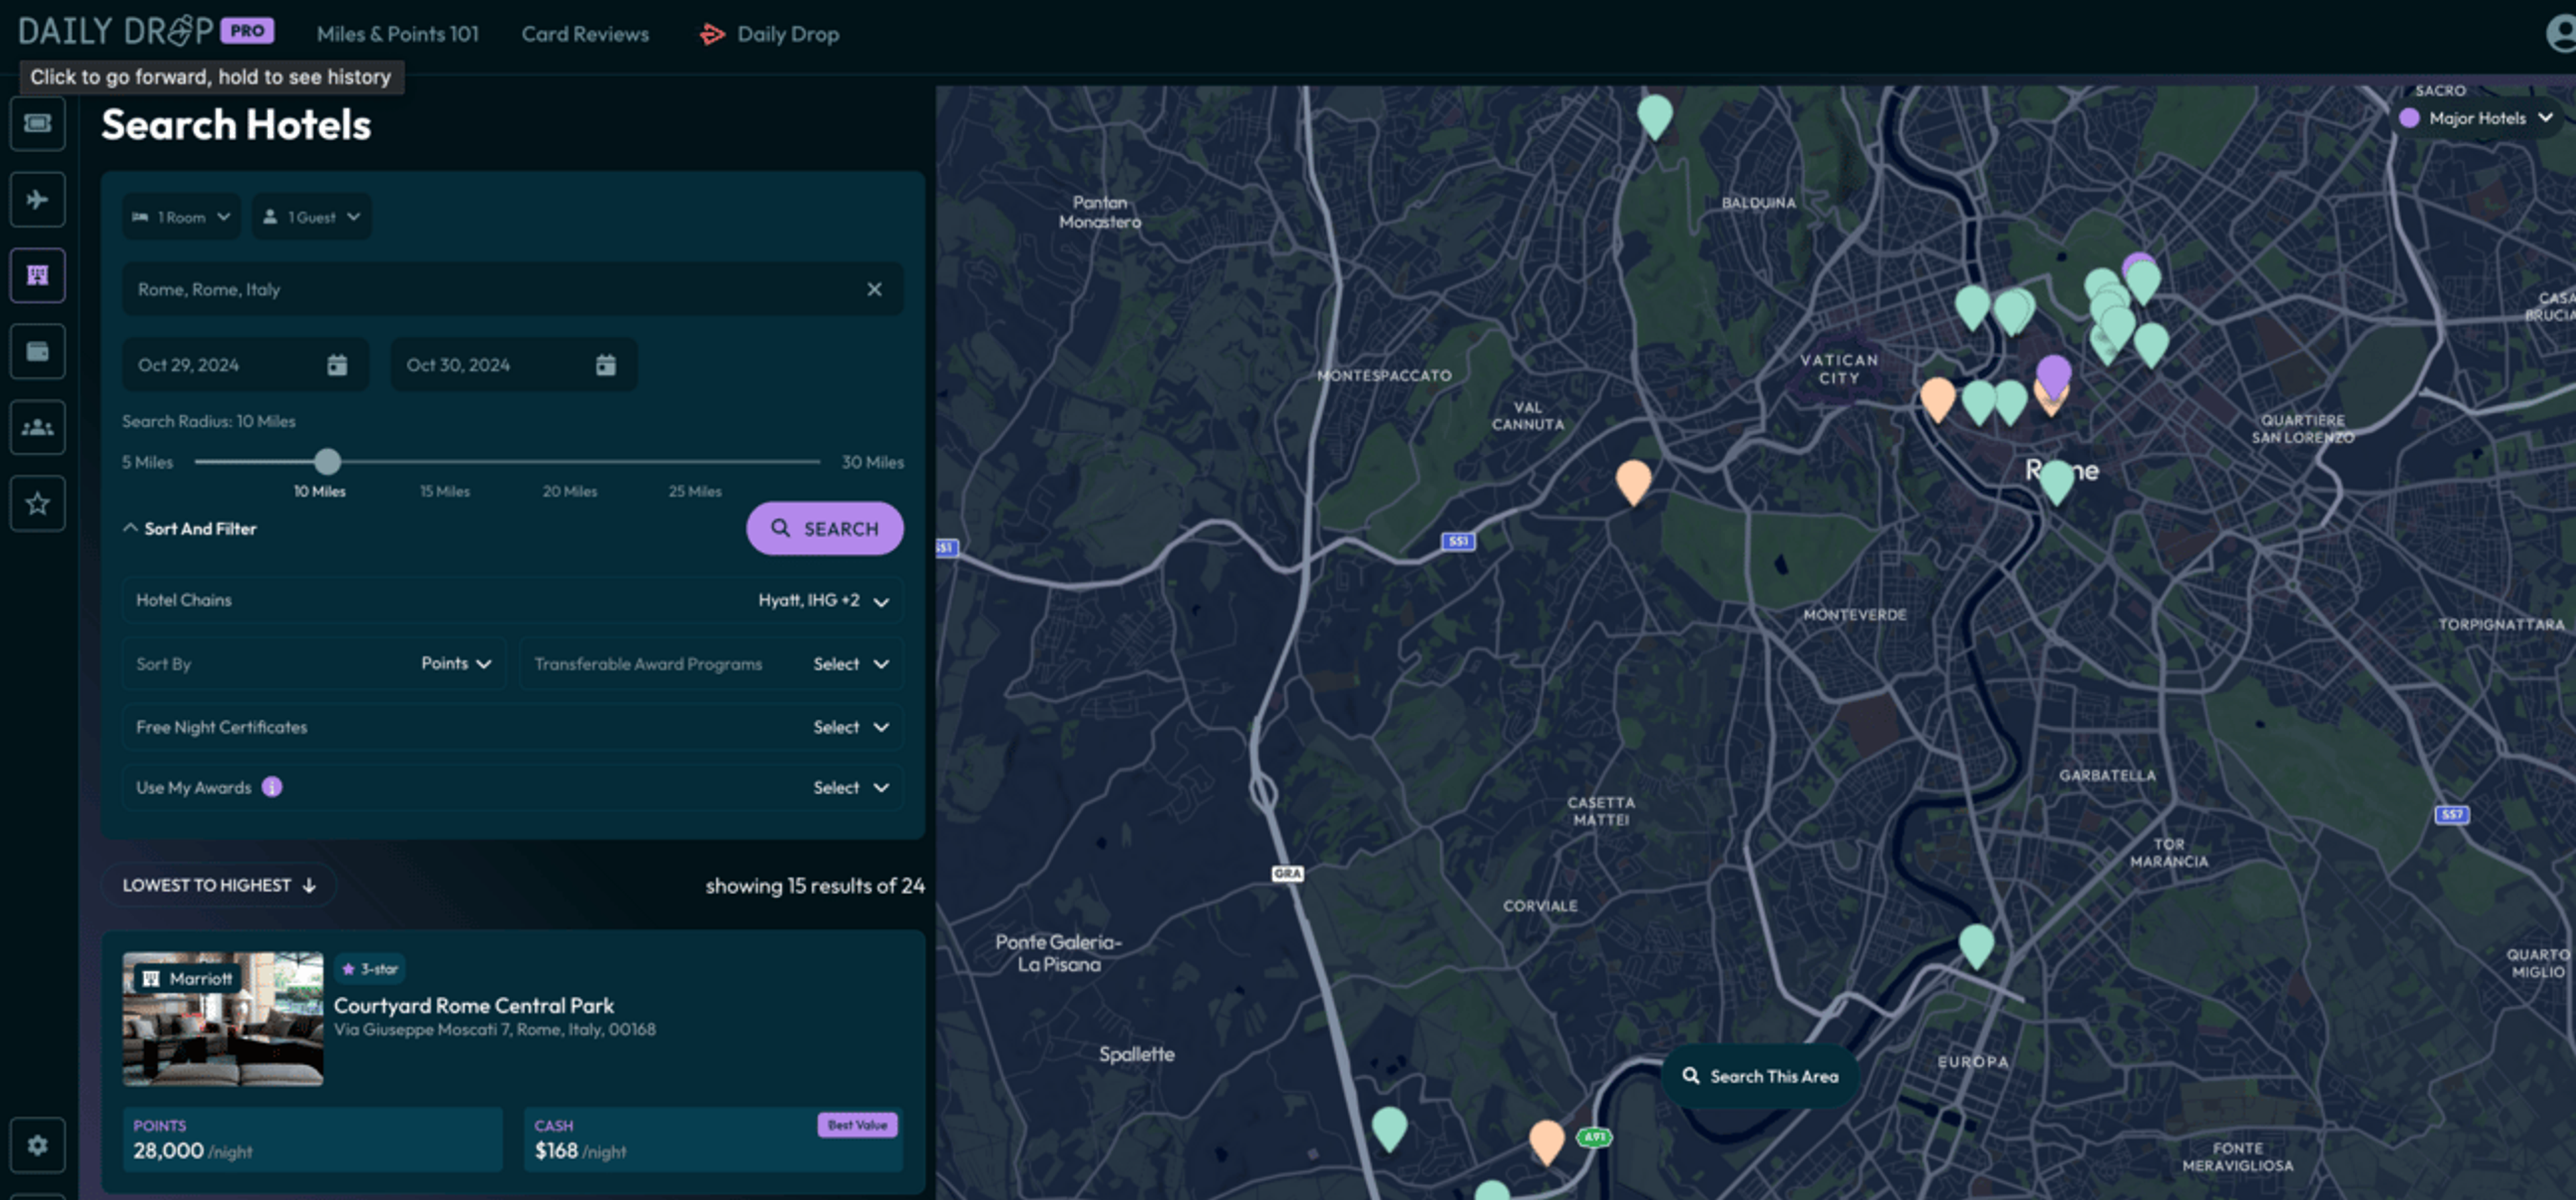Click the orange pin near A91 marker
This screenshot has width=2576, height=1200.
click(1547, 1142)
